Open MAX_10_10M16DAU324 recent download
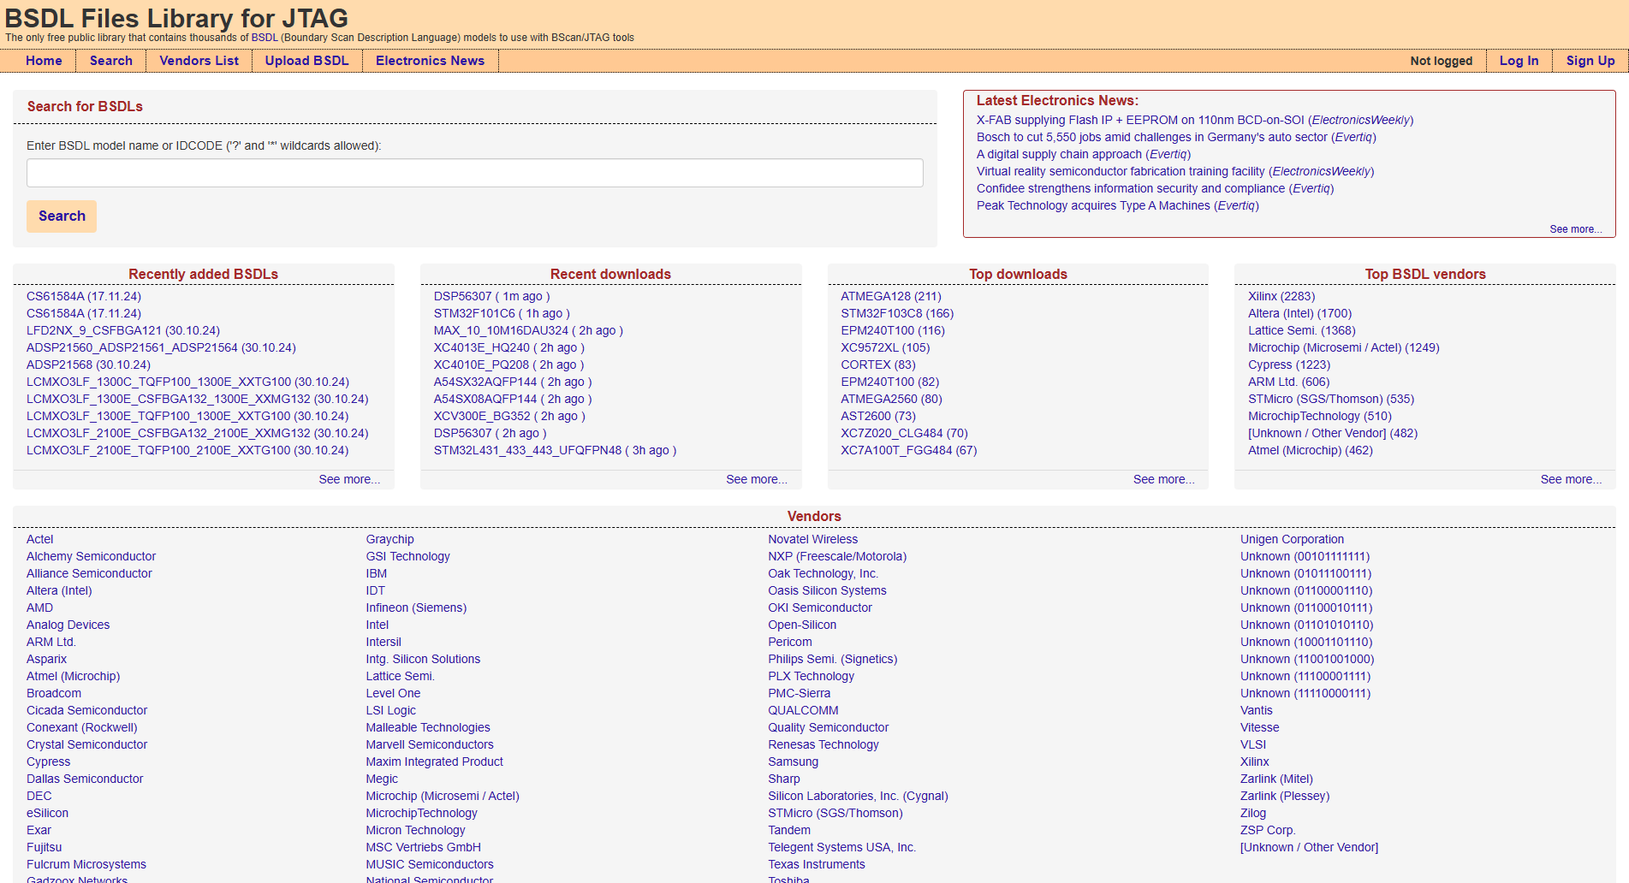 click(528, 330)
